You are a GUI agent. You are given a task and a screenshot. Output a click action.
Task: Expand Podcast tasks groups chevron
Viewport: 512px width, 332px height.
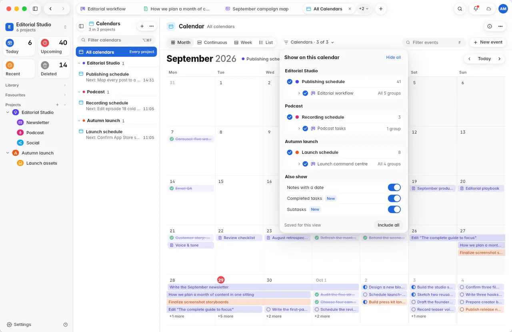[299, 129]
